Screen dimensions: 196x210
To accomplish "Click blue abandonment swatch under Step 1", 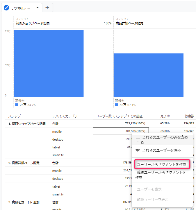I will 17,105.
